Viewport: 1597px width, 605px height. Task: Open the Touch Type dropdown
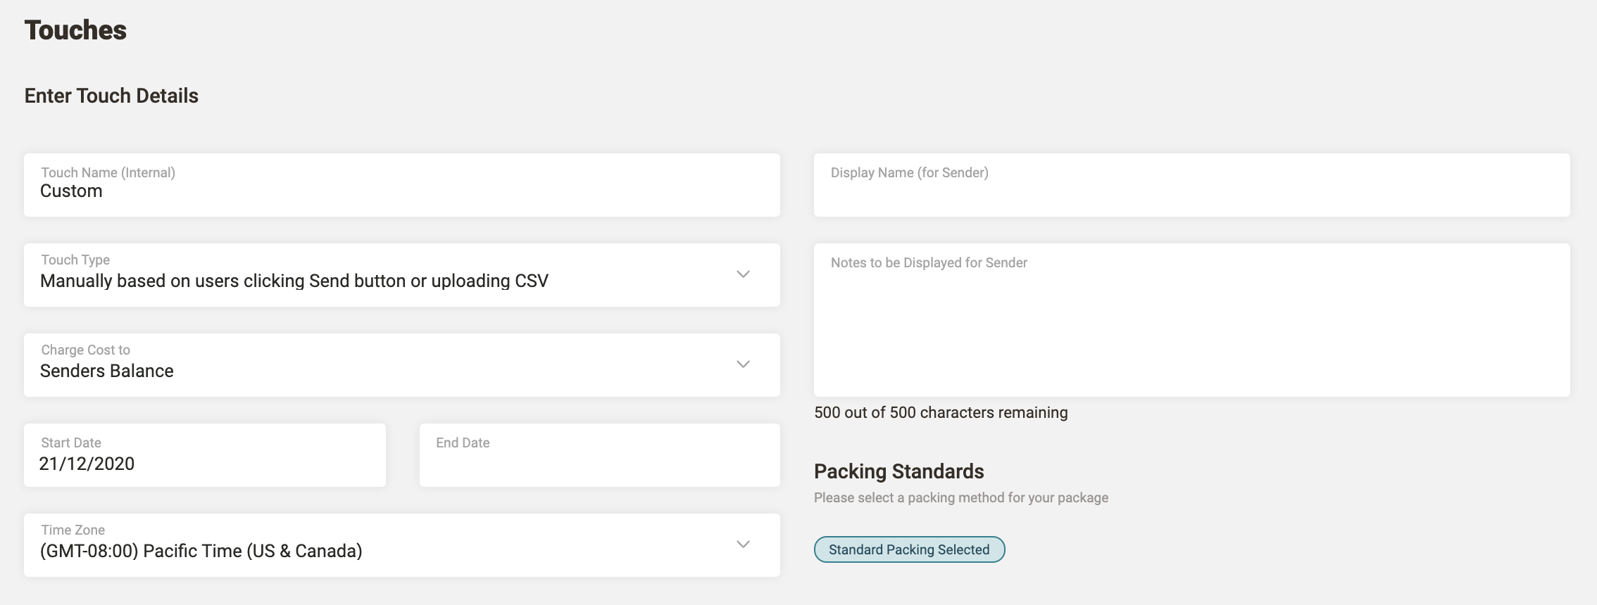tap(402, 275)
